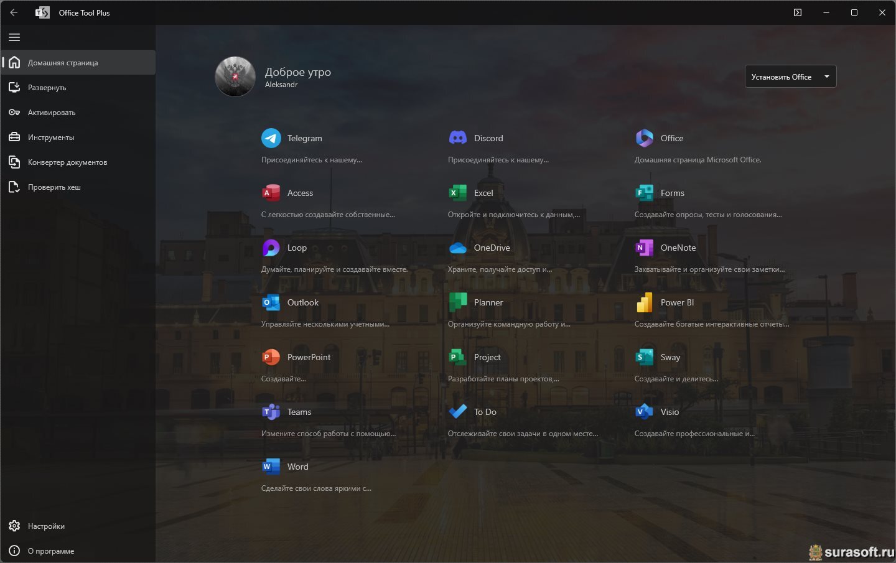This screenshot has height=563, width=896.
Task: Click text 'Захватывайте и организуйте свои заметки...'
Action: pyautogui.click(x=710, y=269)
